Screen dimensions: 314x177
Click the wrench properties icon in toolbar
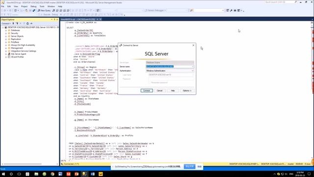point(231,10)
